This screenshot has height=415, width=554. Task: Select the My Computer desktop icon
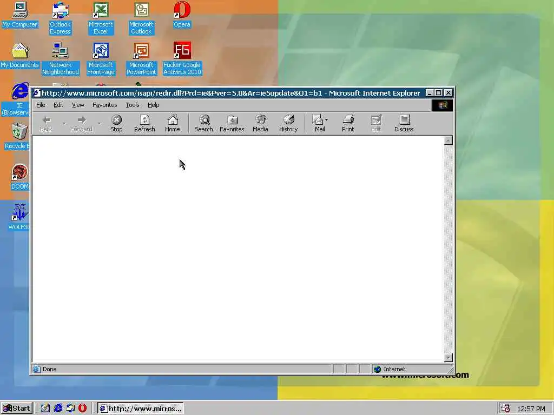(20, 15)
